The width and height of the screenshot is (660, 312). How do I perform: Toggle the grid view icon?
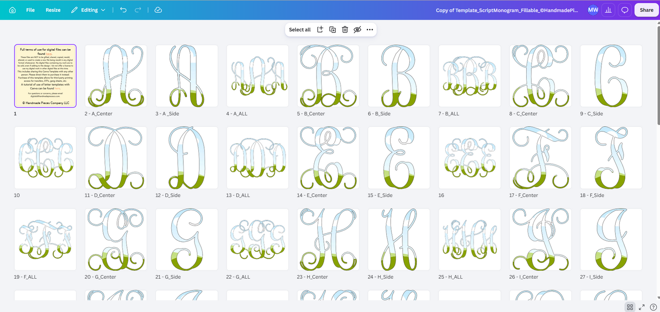(630, 307)
